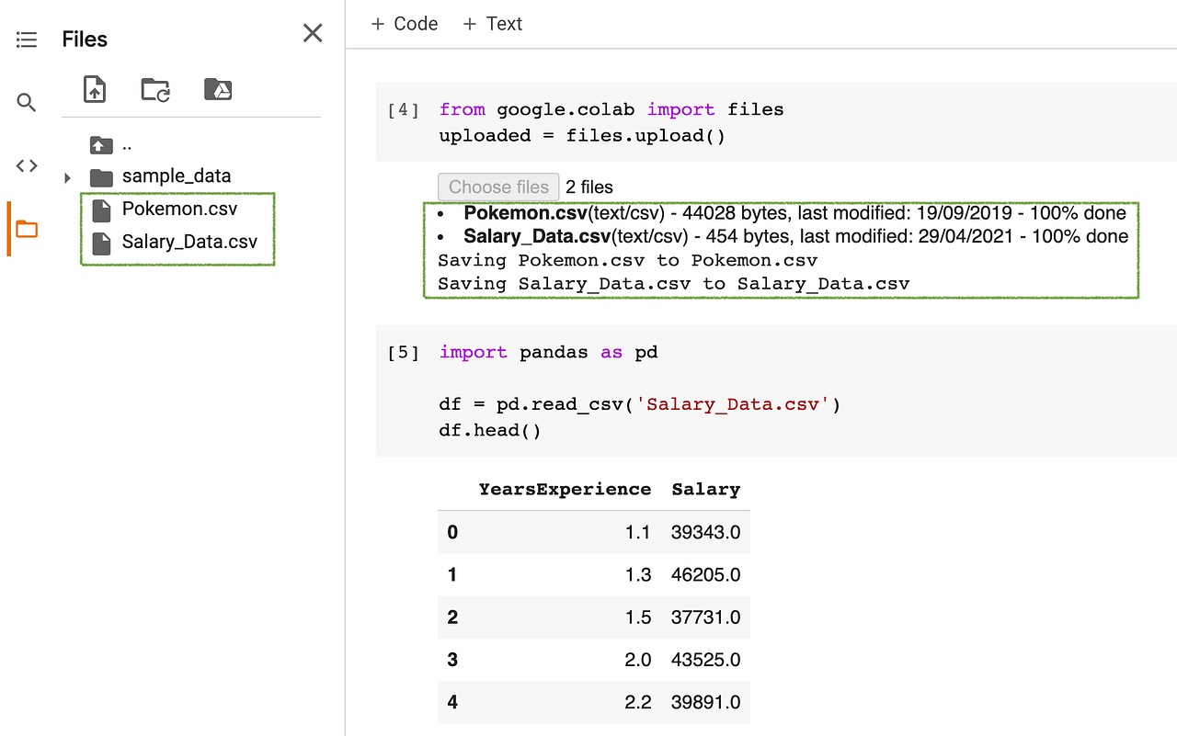The width and height of the screenshot is (1177, 736).
Task: Add a new code cell
Action: (404, 23)
